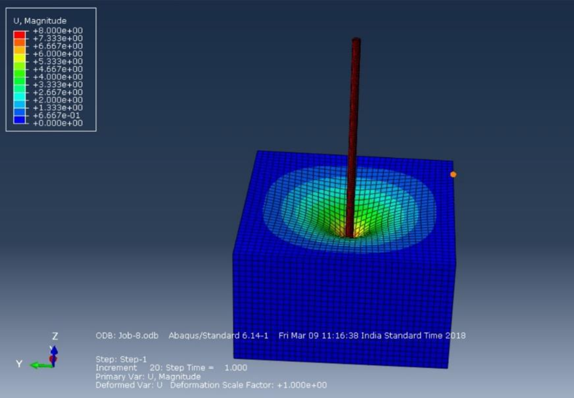Click the red +8.000e+00 legend swatch
The height and width of the screenshot is (398, 574).
19,35
